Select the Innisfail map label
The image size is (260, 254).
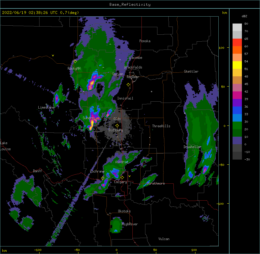coord(125,98)
